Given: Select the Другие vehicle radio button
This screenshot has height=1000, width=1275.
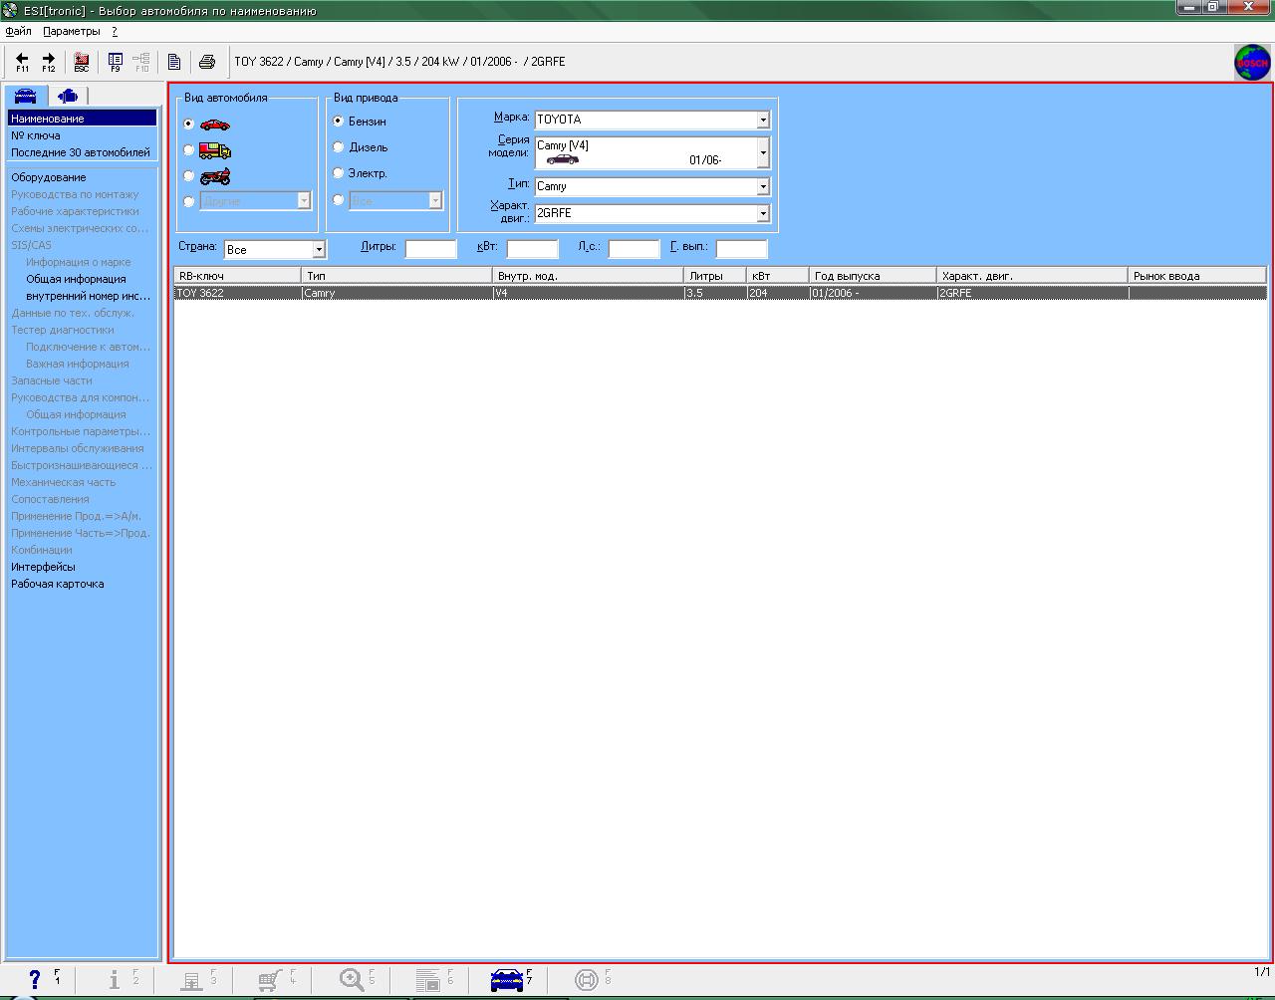Looking at the screenshot, I should (x=189, y=201).
